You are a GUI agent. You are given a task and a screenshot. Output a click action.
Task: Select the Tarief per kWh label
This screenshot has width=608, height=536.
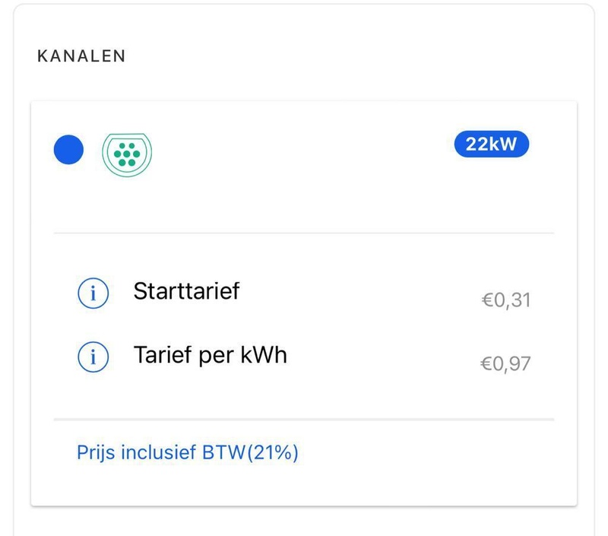point(211,354)
